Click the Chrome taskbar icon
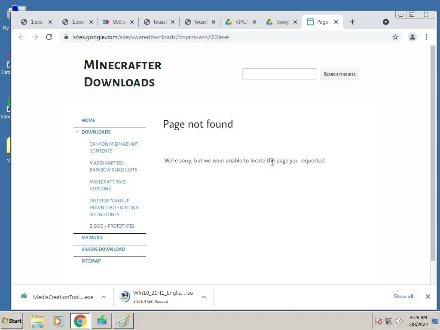The height and width of the screenshot is (330, 440). tap(80, 321)
